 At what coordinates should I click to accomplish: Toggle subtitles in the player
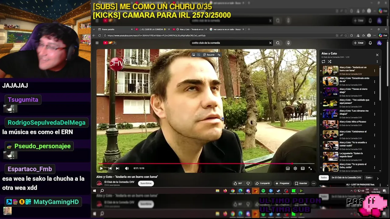tap(288, 168)
